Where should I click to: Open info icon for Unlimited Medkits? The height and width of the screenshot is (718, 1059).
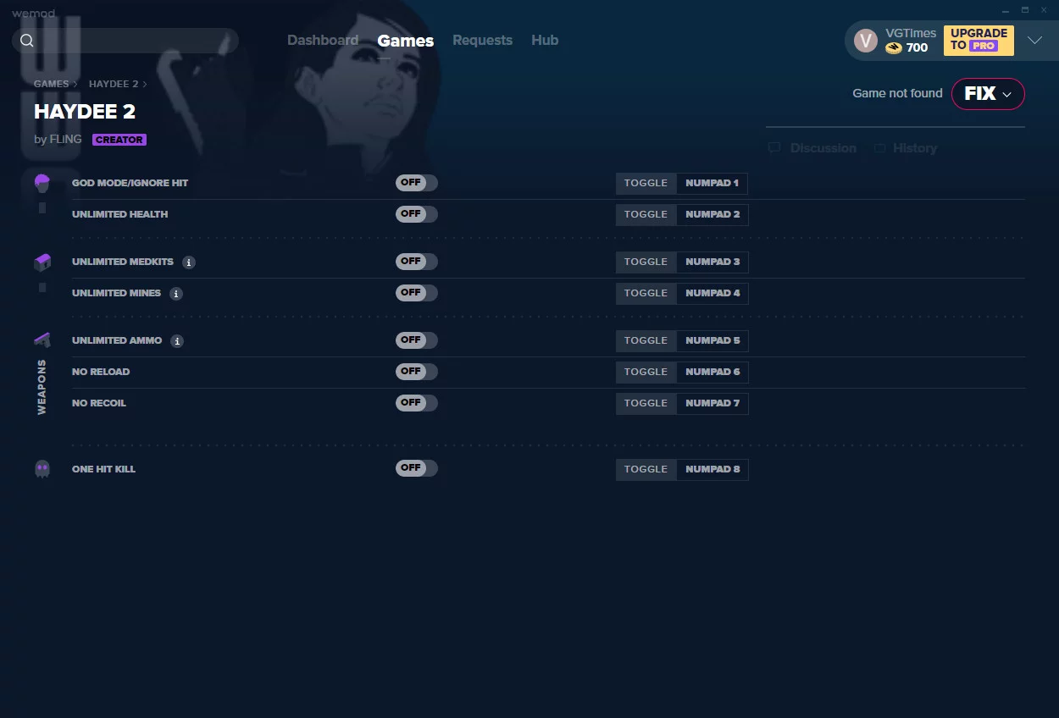click(x=189, y=262)
